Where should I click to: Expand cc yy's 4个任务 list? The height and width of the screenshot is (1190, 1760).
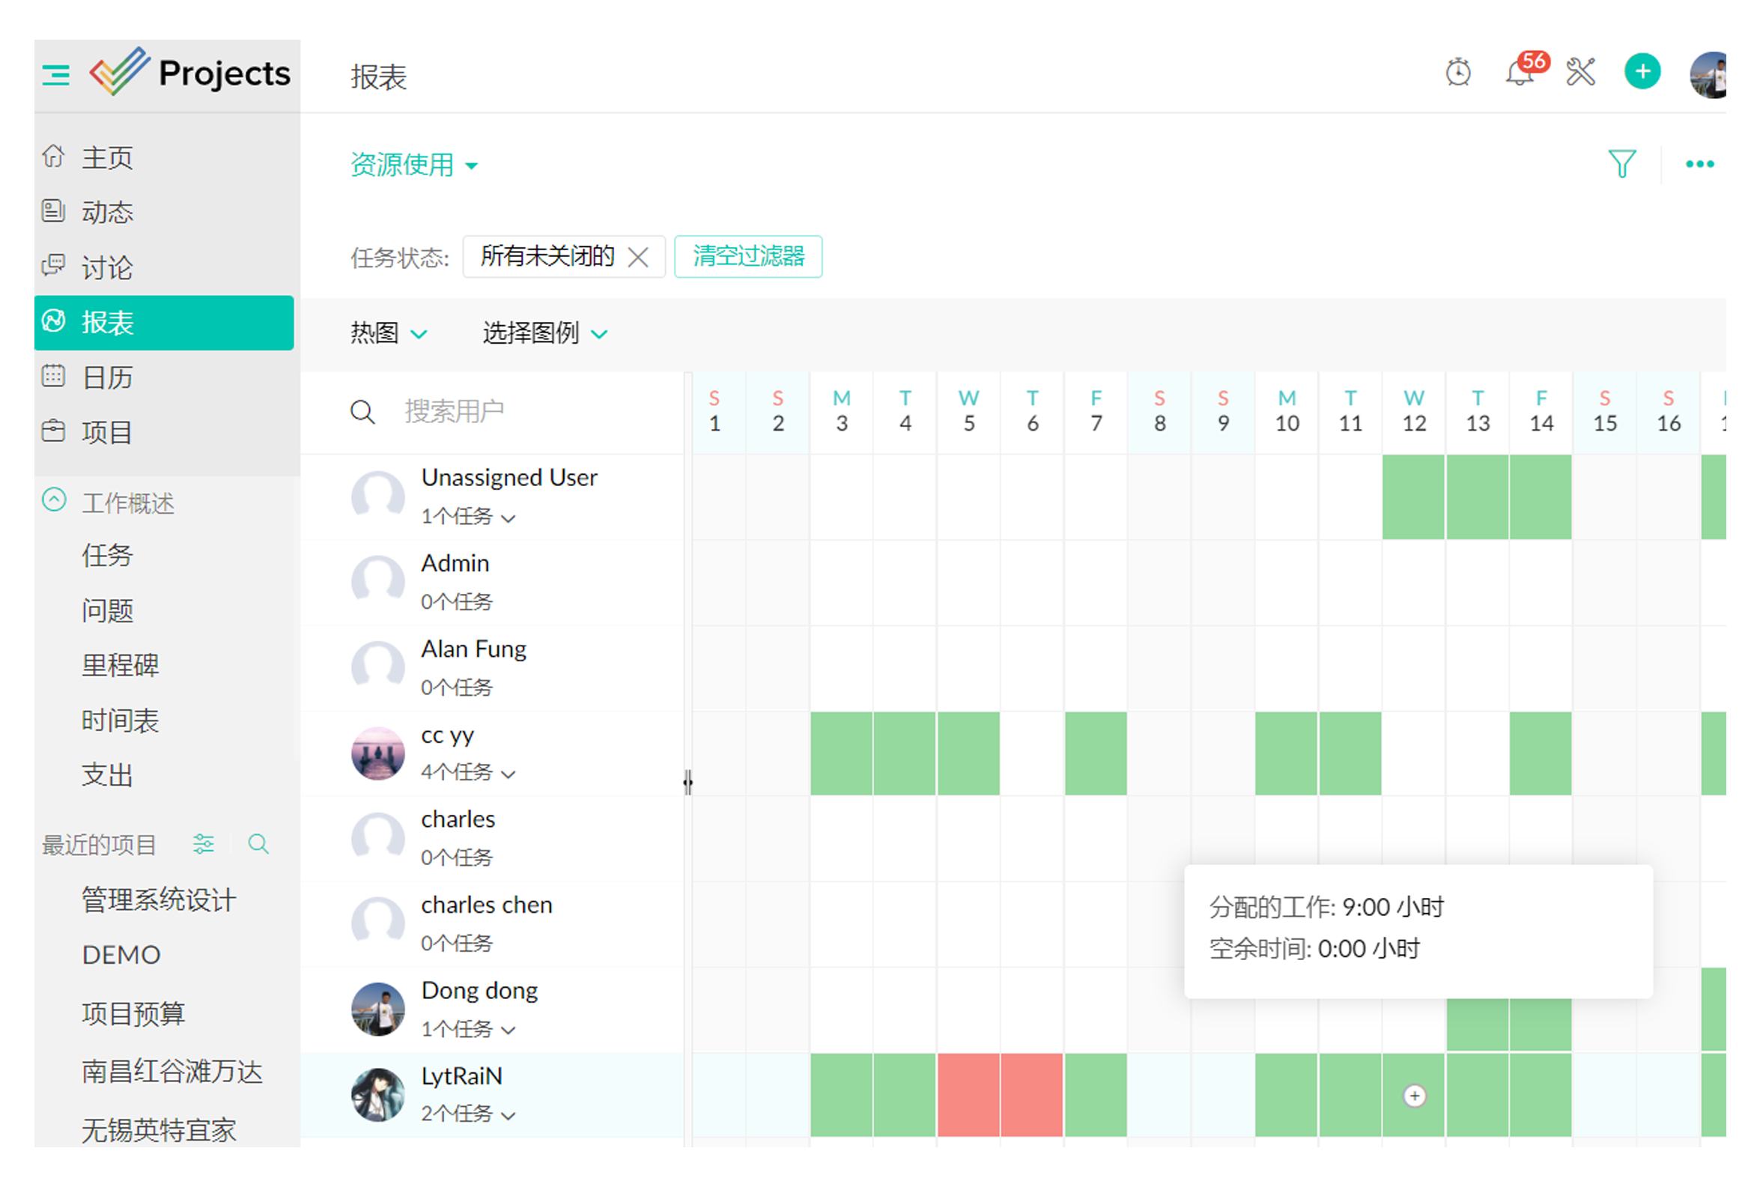(x=468, y=773)
